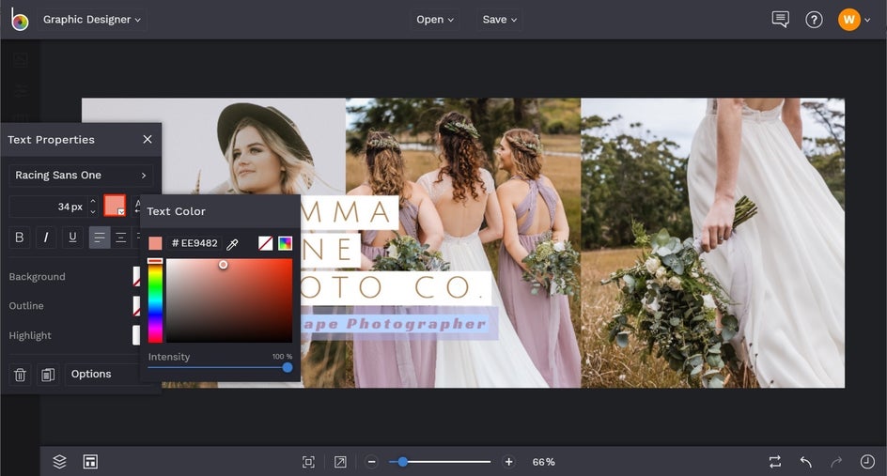The image size is (887, 476).
Task: Click the fit to screen icon
Action: point(308,462)
